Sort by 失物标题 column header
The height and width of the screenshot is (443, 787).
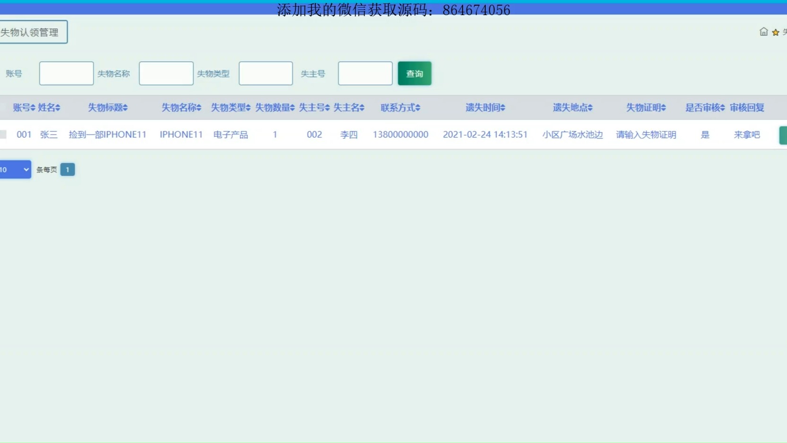pos(108,108)
